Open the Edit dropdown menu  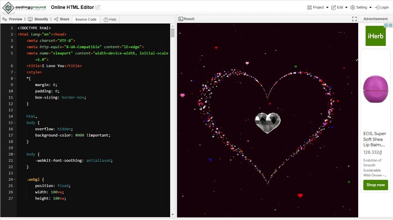(x=339, y=7)
